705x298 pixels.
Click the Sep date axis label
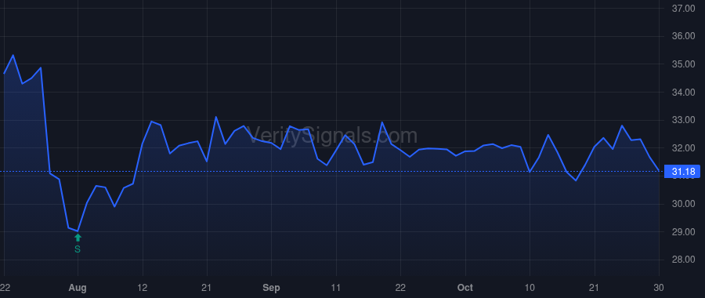coord(272,288)
